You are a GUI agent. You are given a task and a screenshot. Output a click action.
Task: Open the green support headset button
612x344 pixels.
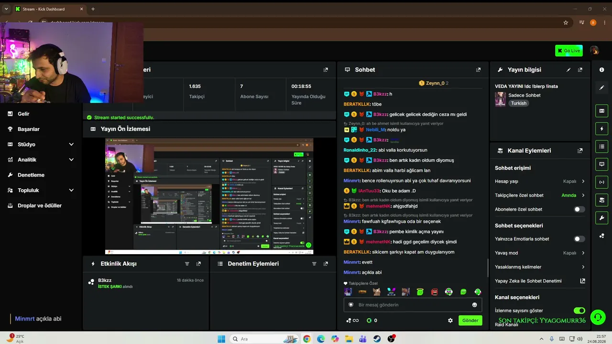point(598,317)
